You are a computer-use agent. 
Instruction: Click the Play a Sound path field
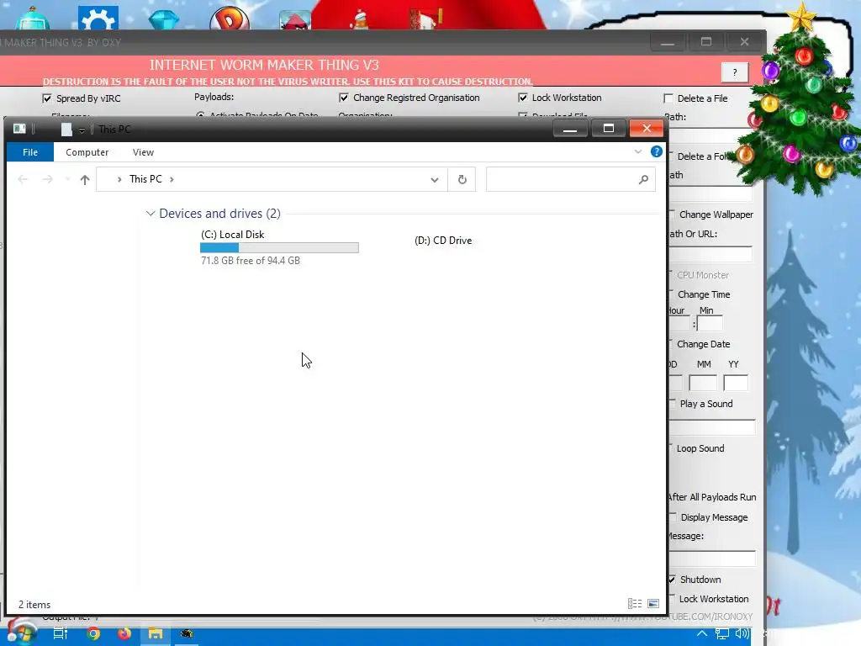click(x=711, y=427)
